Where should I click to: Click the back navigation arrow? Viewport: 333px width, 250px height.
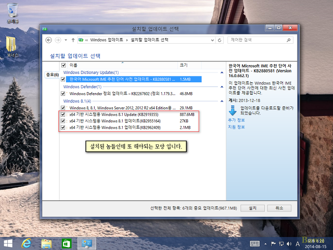[x=48, y=40]
